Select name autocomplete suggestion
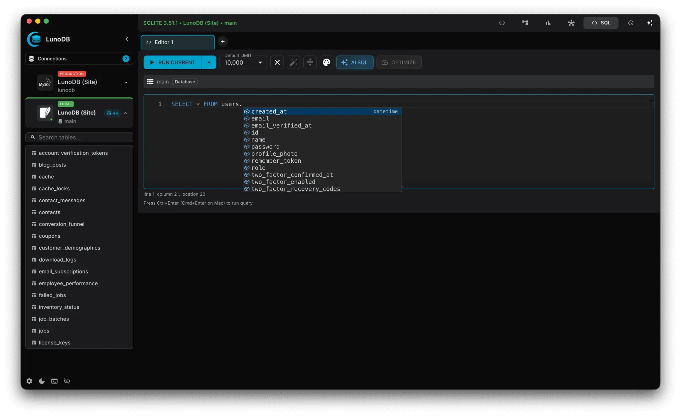 [322, 139]
